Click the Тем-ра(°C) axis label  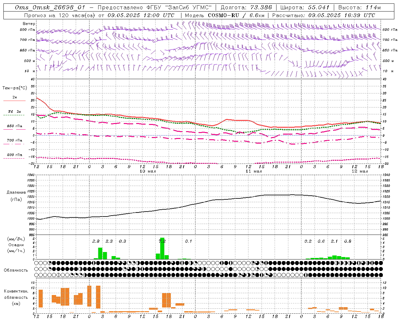point(15,88)
